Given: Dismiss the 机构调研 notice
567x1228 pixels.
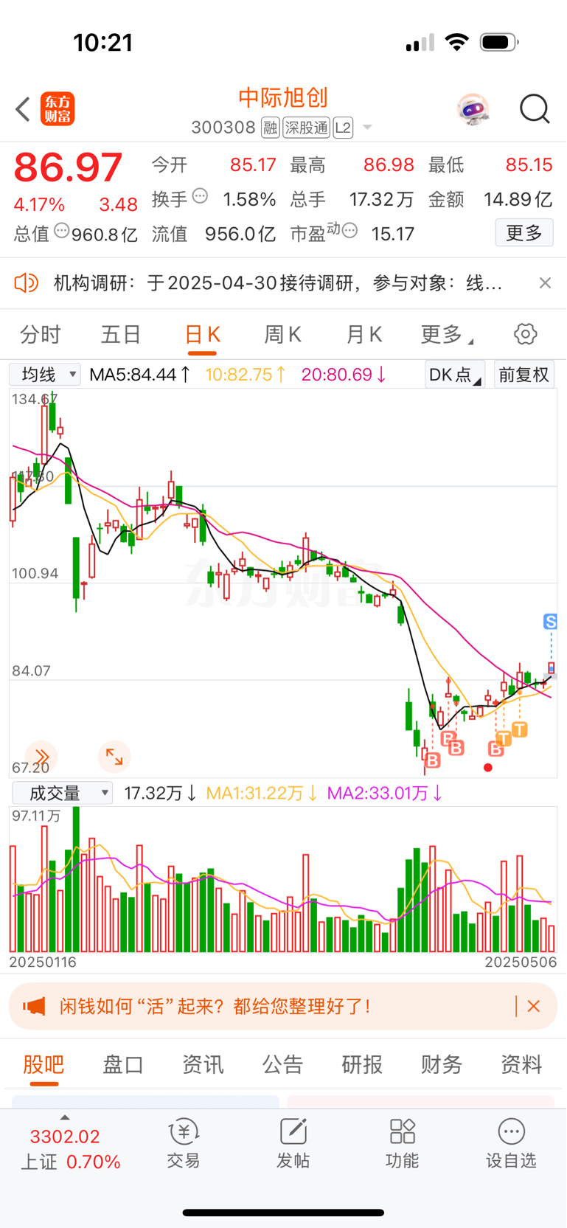Looking at the screenshot, I should pos(545,282).
